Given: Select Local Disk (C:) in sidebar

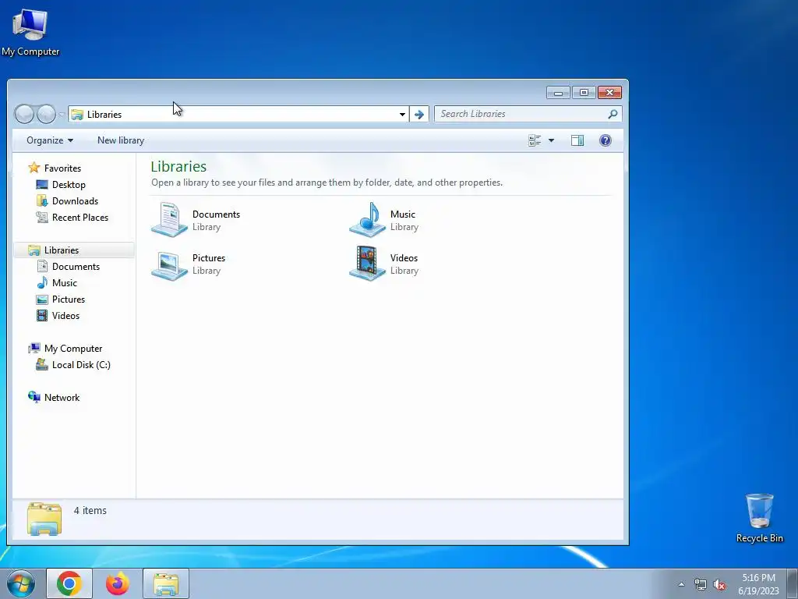Looking at the screenshot, I should 81,365.
